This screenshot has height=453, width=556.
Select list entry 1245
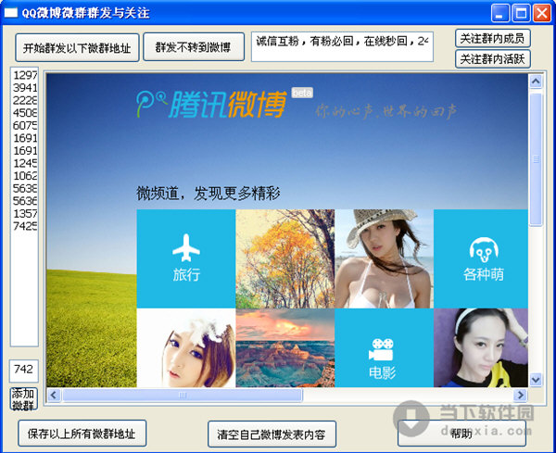tap(25, 163)
